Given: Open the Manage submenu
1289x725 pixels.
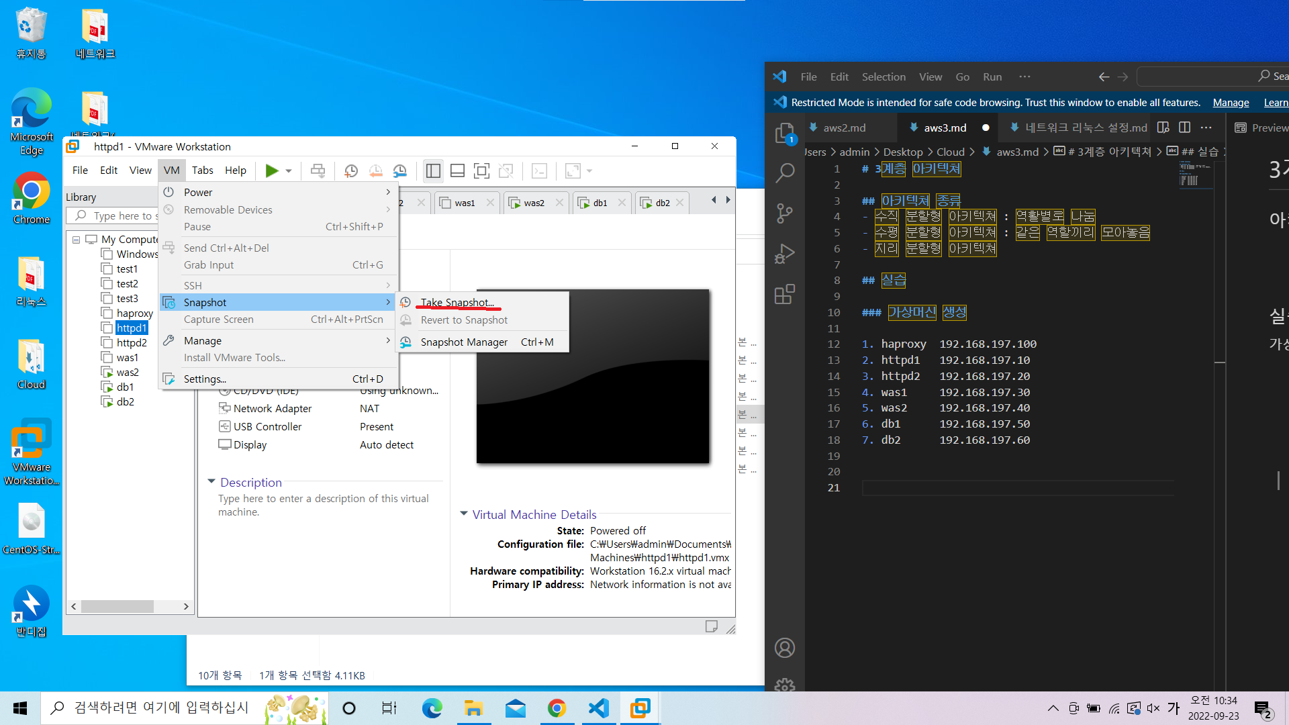Looking at the screenshot, I should click(x=278, y=341).
